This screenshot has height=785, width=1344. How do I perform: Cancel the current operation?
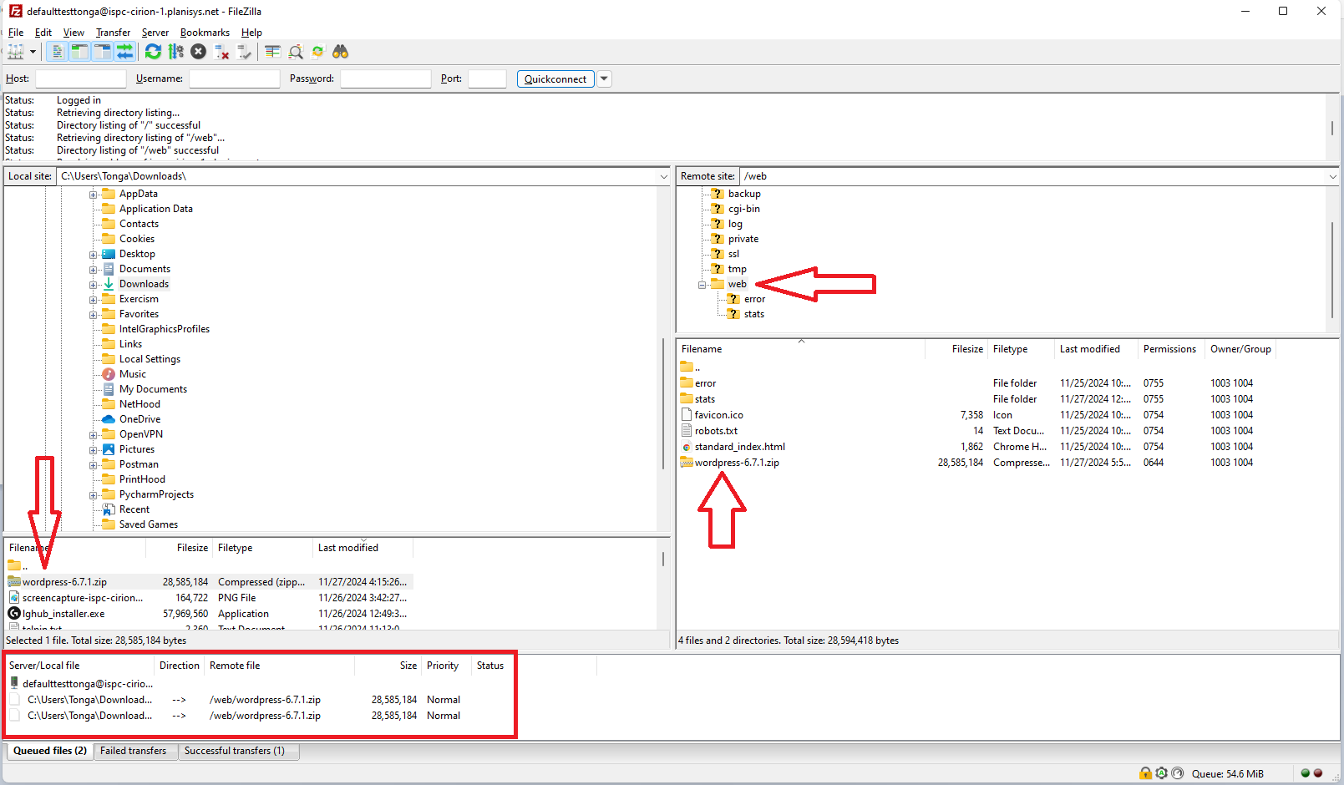pyautogui.click(x=198, y=52)
